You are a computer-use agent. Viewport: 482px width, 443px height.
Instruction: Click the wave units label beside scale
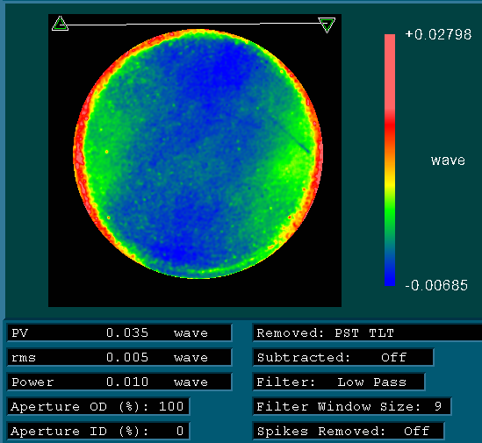(448, 161)
